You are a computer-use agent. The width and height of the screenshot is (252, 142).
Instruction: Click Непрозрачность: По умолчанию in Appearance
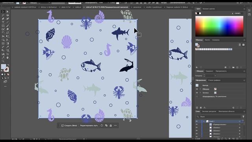click(x=214, y=96)
